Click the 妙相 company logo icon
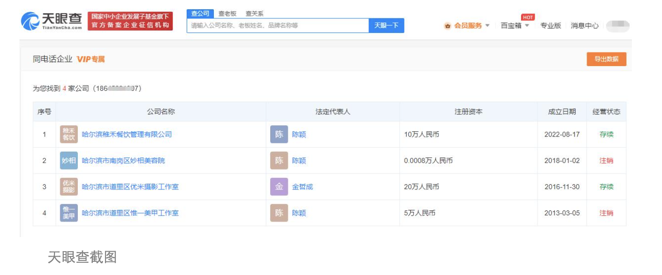This screenshot has height=275, width=662. tap(69, 161)
